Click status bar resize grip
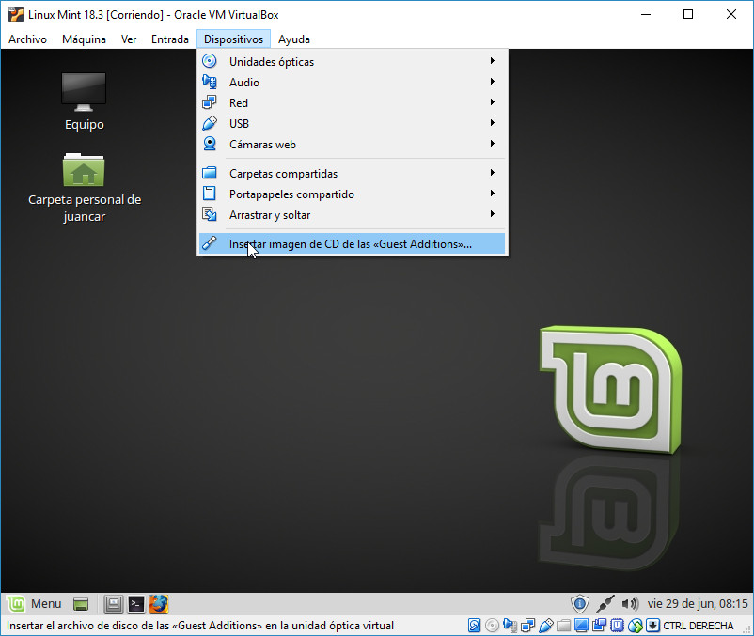 (746, 629)
